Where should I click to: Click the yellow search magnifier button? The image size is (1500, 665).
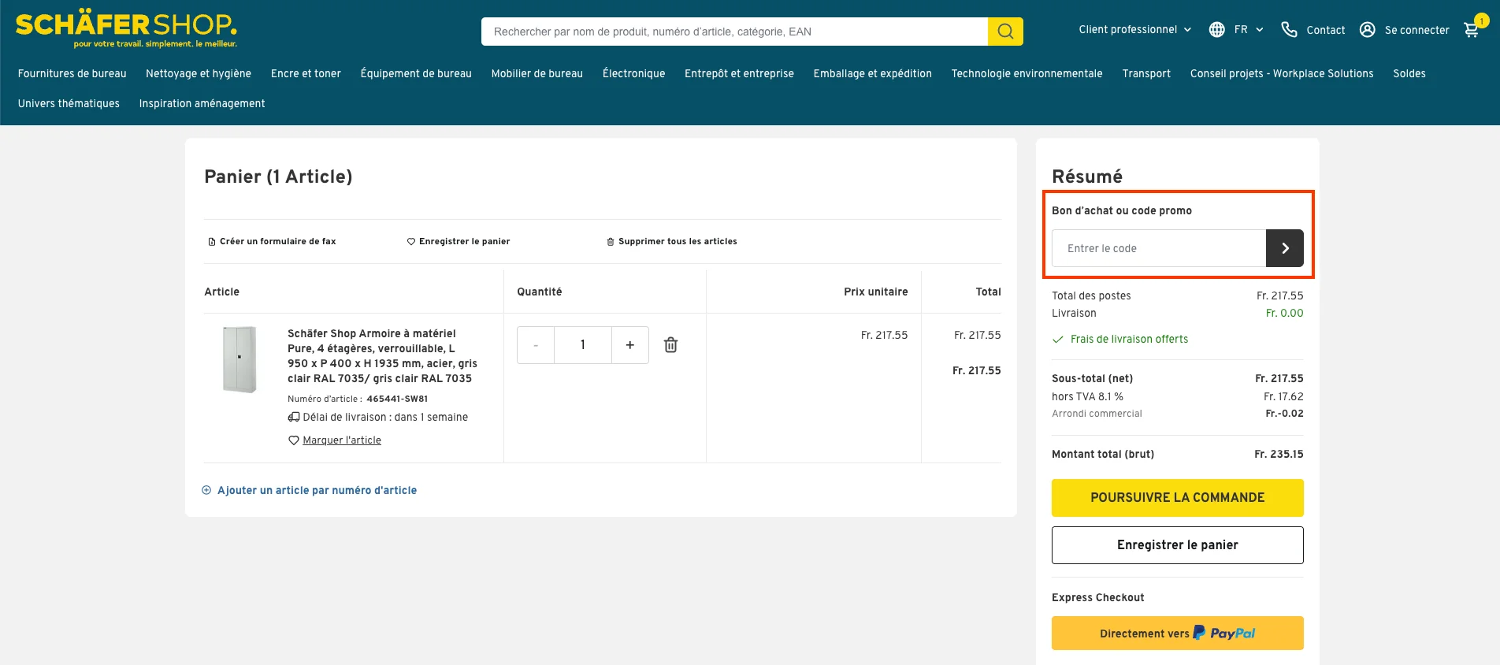point(1005,32)
